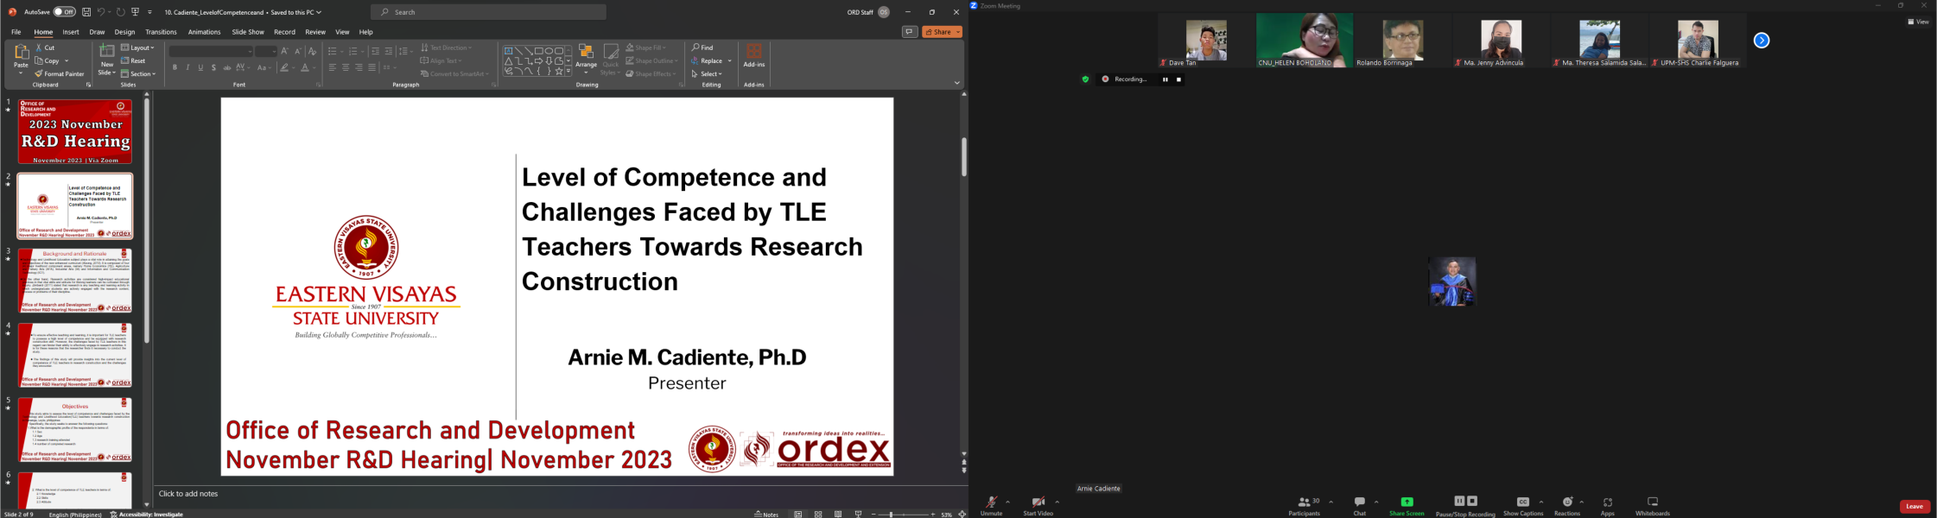
Task: Click the Format Painter tool
Action: coord(60,74)
